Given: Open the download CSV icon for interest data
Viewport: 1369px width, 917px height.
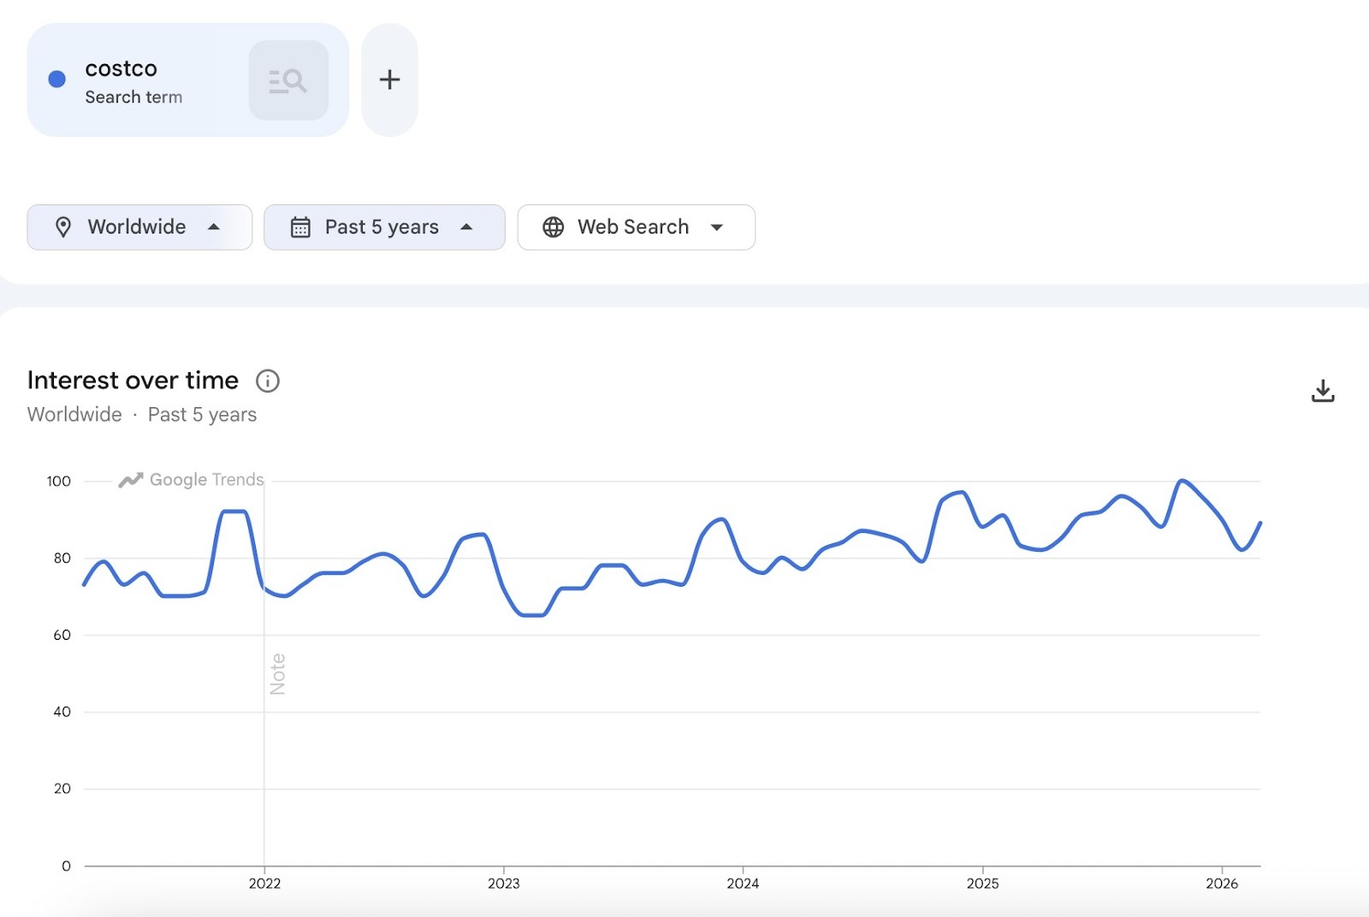Looking at the screenshot, I should pos(1323,390).
